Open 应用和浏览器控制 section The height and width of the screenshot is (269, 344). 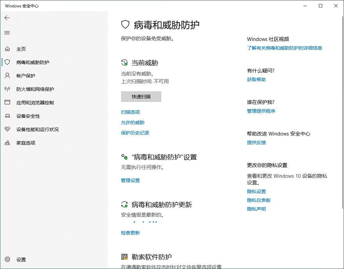coord(35,102)
